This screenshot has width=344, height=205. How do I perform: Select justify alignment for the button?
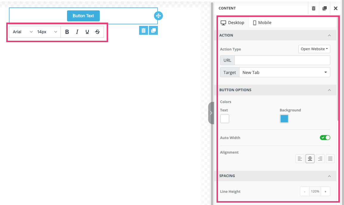click(330, 159)
